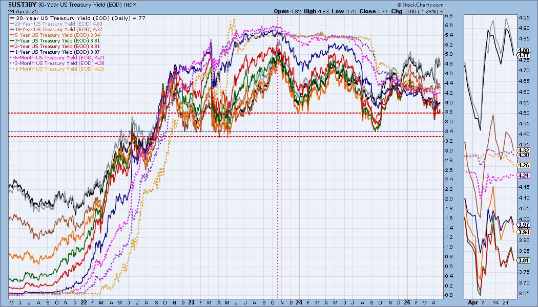The image size is (538, 307).
Task: Click the 3.94 orange value tag on inset
Action: click(524, 232)
